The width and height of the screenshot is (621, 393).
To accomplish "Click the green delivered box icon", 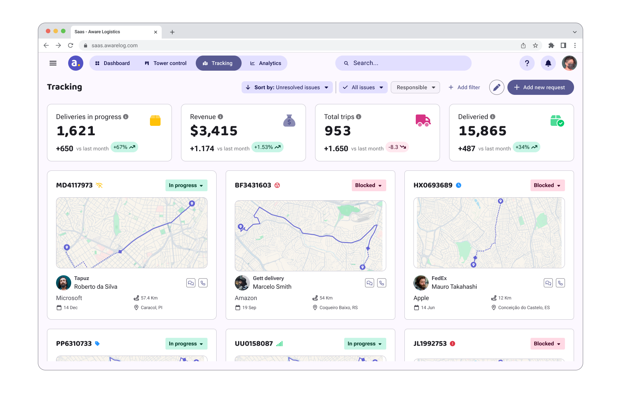I will click(557, 121).
